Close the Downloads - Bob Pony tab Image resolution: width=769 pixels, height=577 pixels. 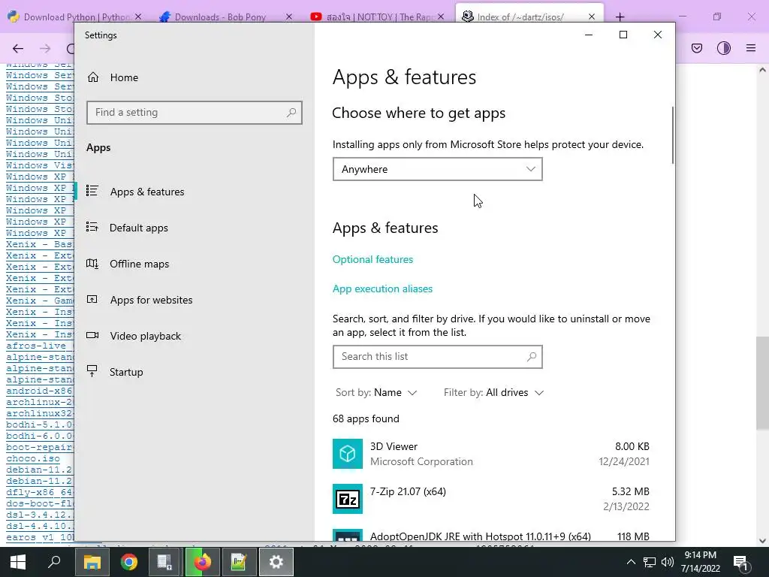coord(289,17)
